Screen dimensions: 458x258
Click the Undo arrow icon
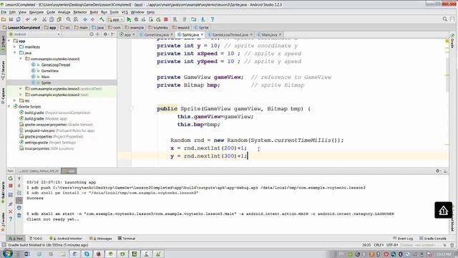[27, 19]
